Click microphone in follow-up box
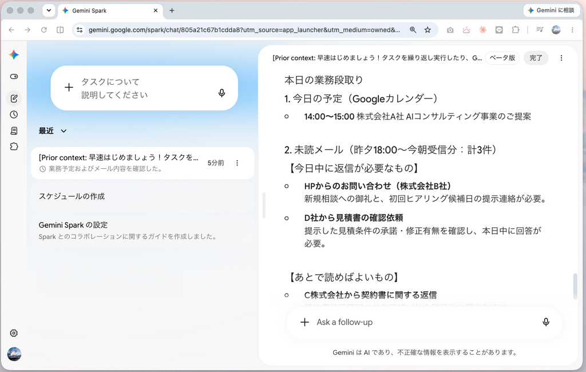This screenshot has width=586, height=372. (545, 322)
